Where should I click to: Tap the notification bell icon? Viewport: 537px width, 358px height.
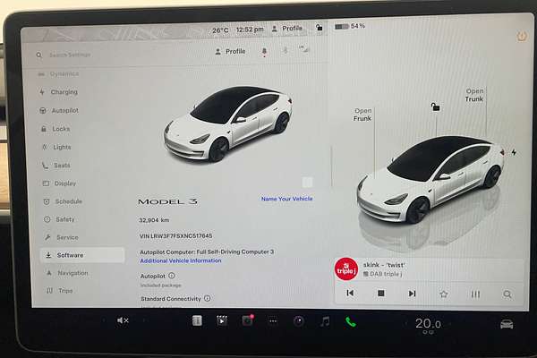[264, 52]
